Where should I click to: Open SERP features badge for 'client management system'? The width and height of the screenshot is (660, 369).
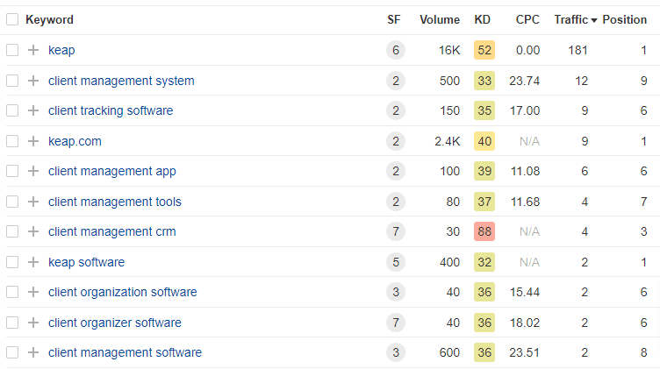click(x=396, y=81)
